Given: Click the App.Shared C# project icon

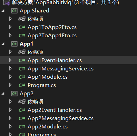Looking at the screenshot, I should pyautogui.click(x=14, y=11).
